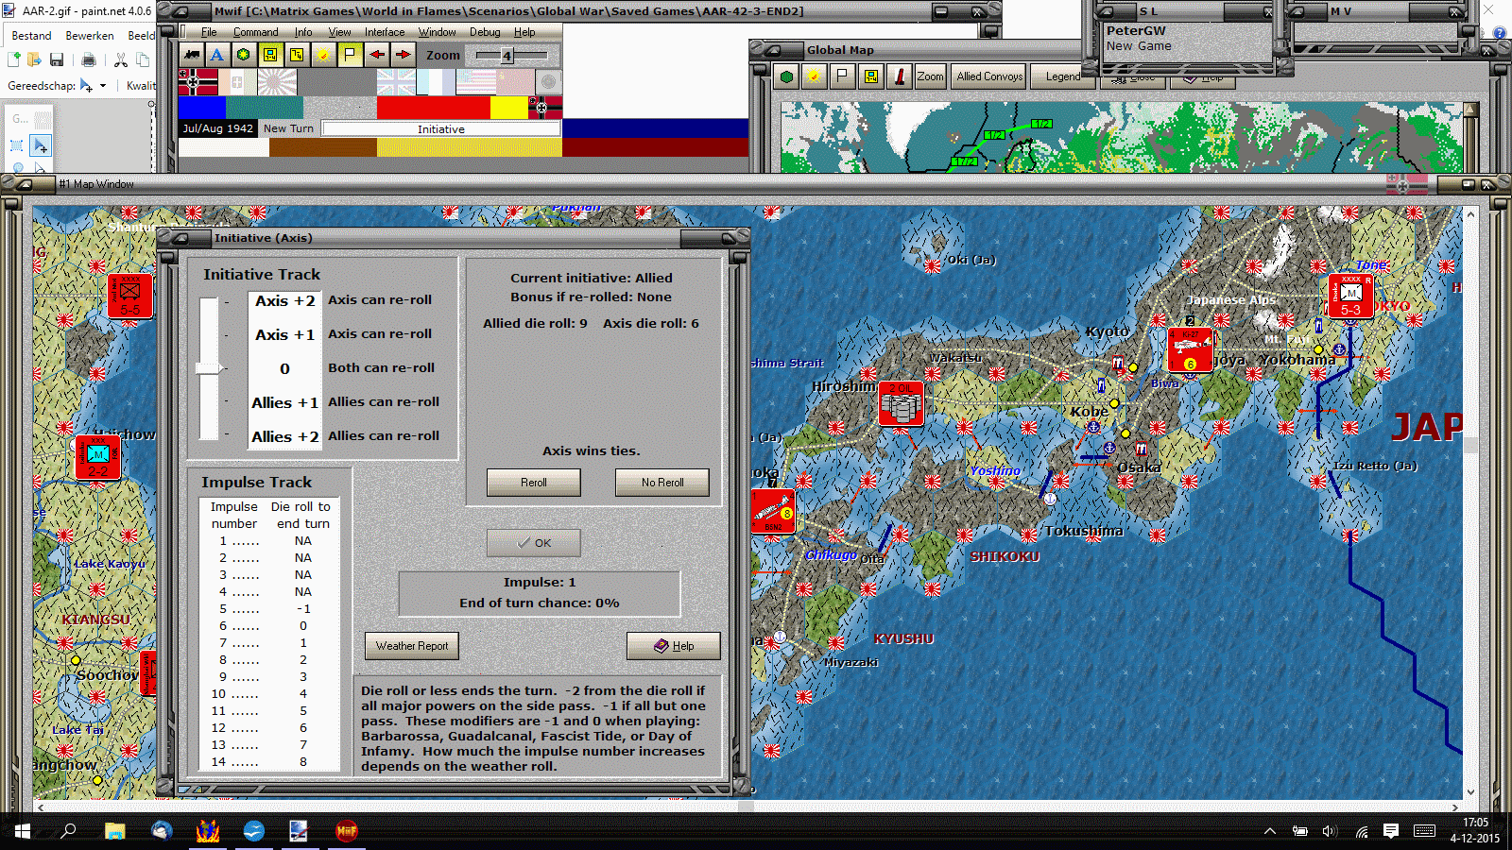Image resolution: width=1512 pixels, height=850 pixels.
Task: Click map window vertical scrollbar down arrow
Action: tap(1470, 792)
